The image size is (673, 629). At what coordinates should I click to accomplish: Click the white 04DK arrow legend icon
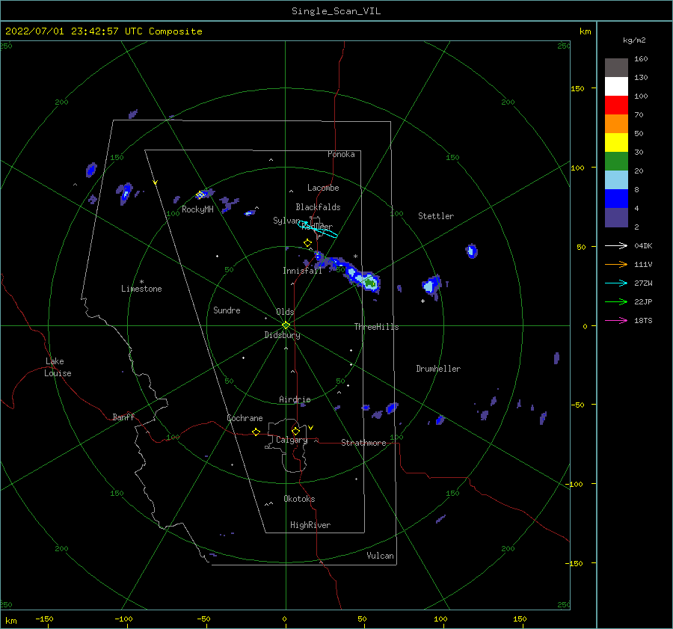(616, 245)
